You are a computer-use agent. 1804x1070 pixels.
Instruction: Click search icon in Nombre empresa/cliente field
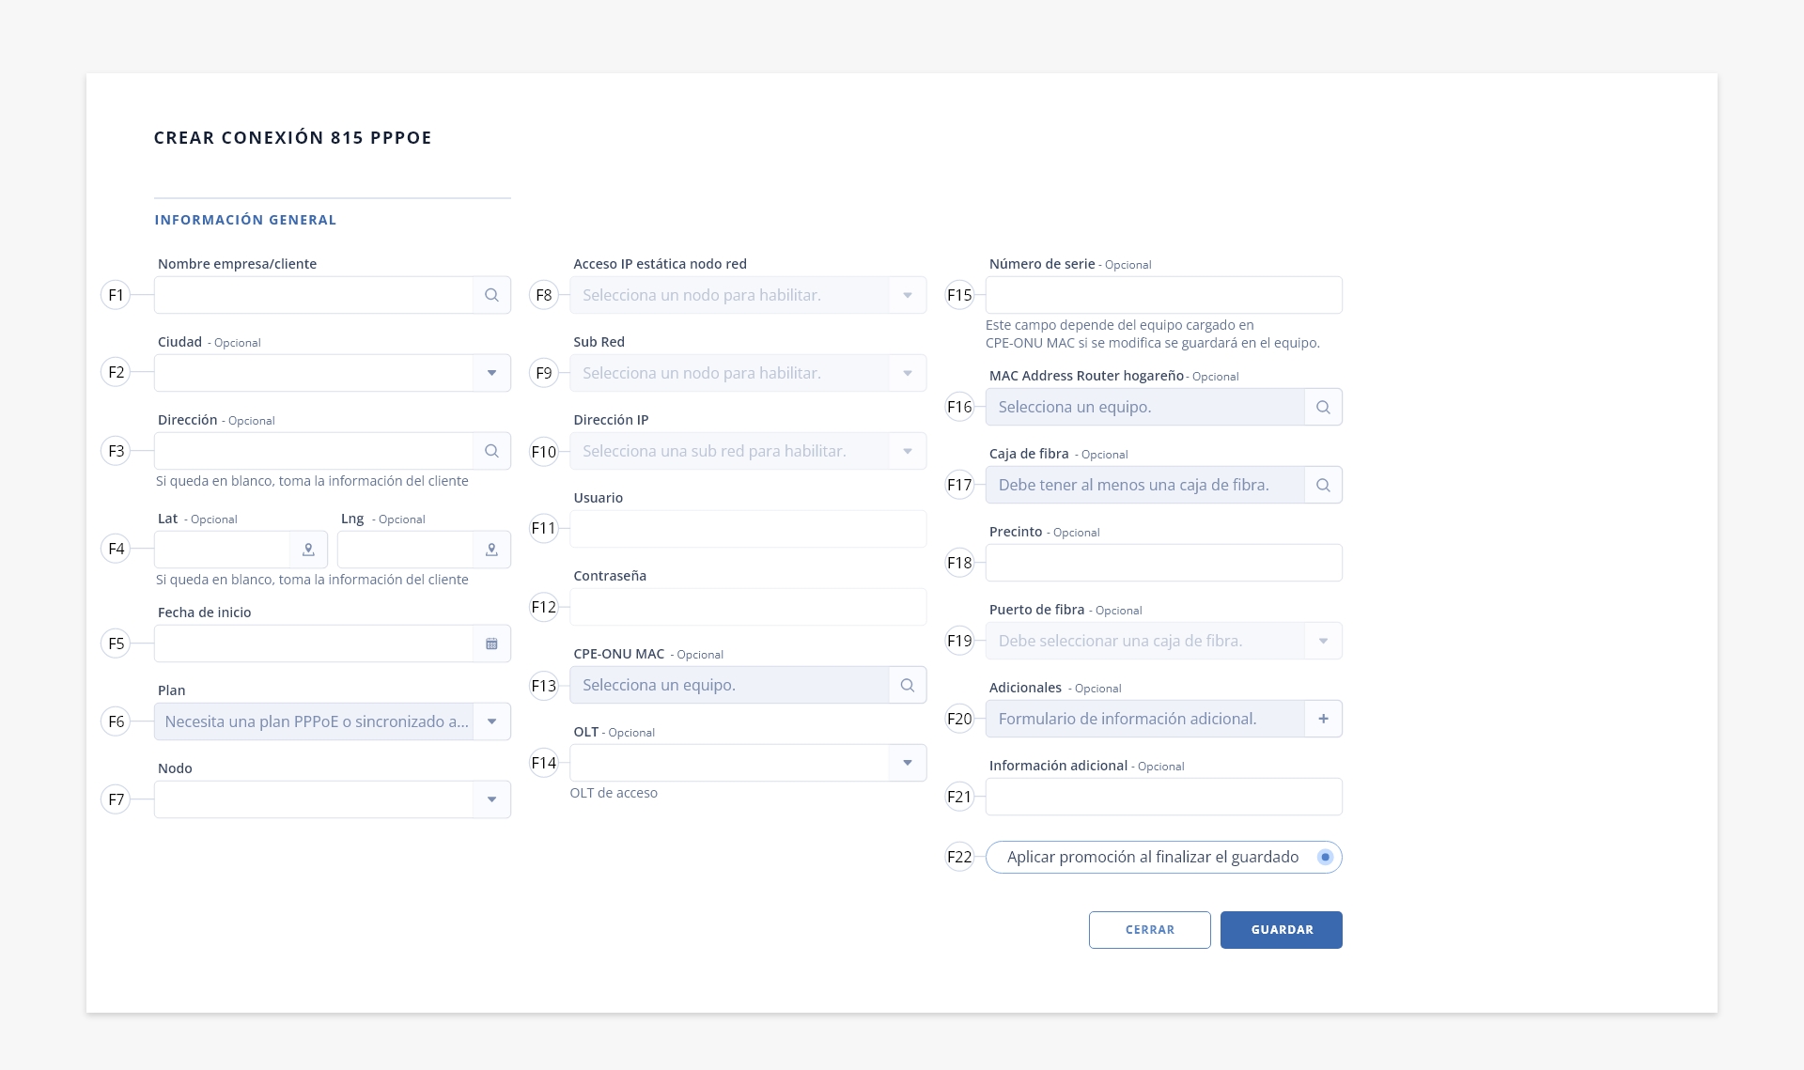pos(491,295)
